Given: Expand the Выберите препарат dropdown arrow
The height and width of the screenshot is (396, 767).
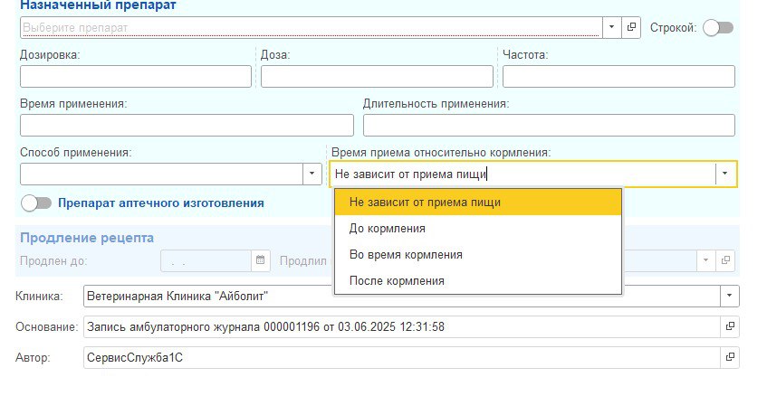Looking at the screenshot, I should tap(611, 27).
